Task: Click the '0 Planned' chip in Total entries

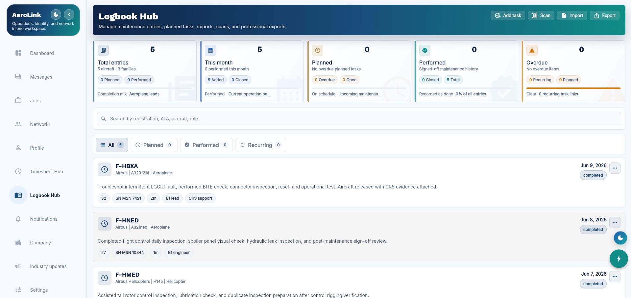Action: pos(110,80)
